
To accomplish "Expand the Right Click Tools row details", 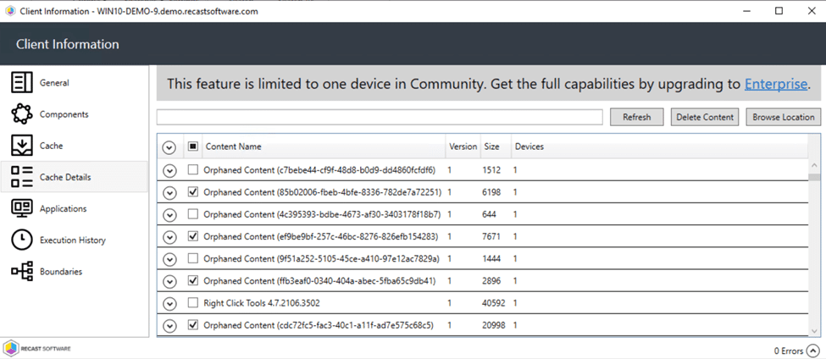I will (x=169, y=303).
